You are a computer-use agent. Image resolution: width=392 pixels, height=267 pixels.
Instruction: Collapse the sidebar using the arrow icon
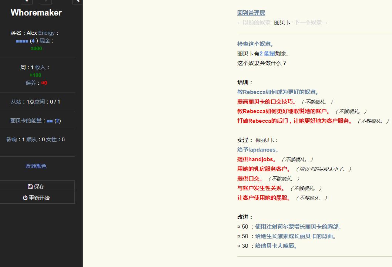[77, 2]
